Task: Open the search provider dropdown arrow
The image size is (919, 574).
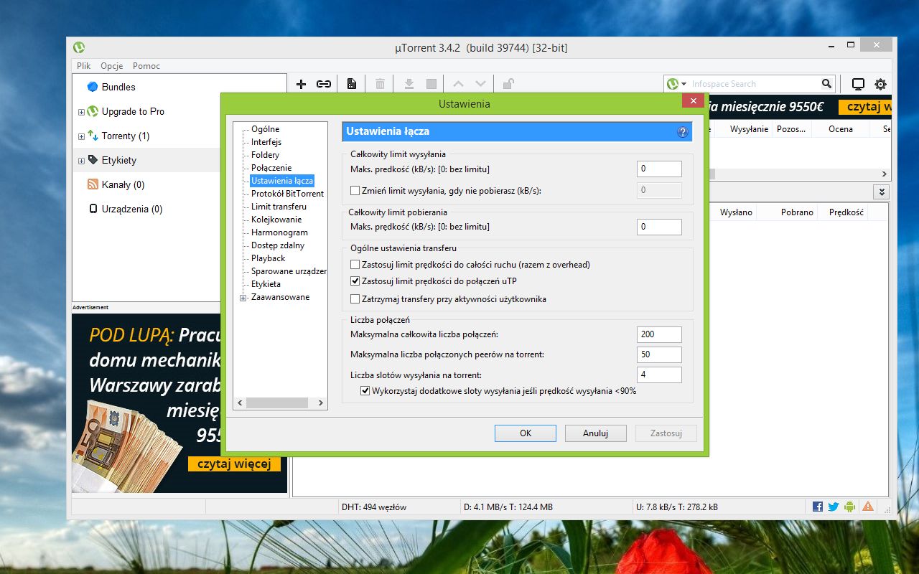Action: click(x=684, y=84)
